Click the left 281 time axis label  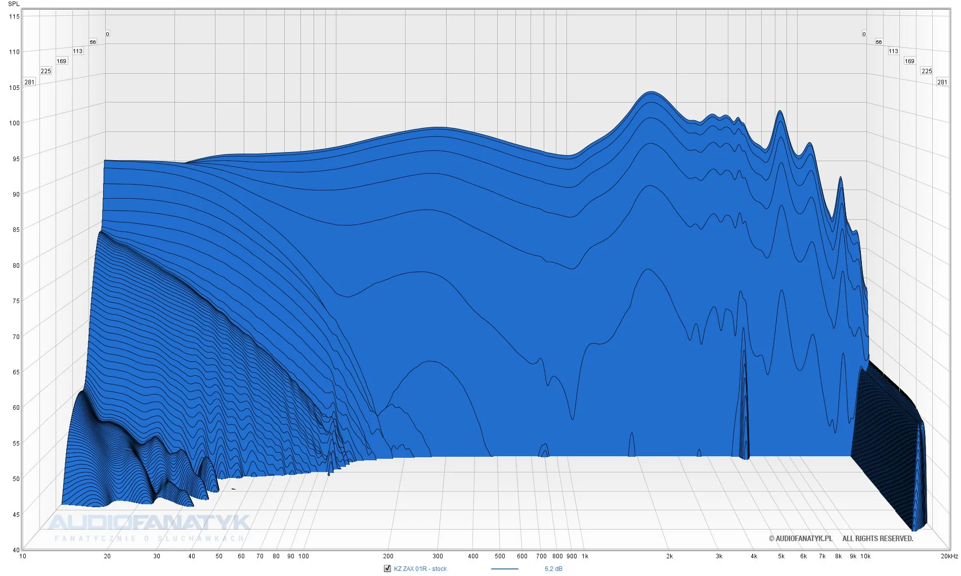tap(30, 82)
